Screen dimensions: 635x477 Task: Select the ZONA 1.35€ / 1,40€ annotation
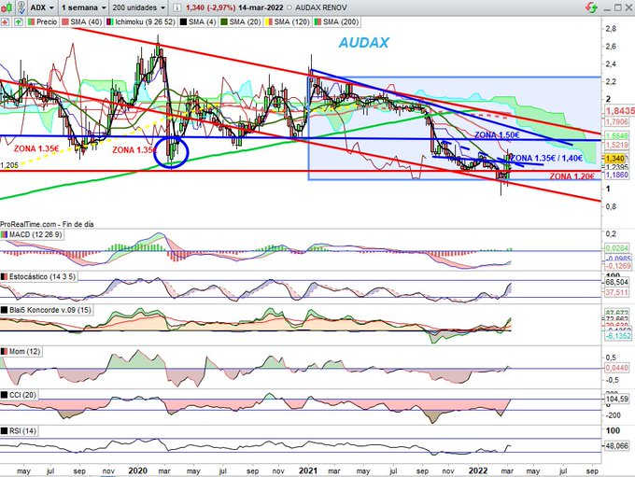point(545,159)
